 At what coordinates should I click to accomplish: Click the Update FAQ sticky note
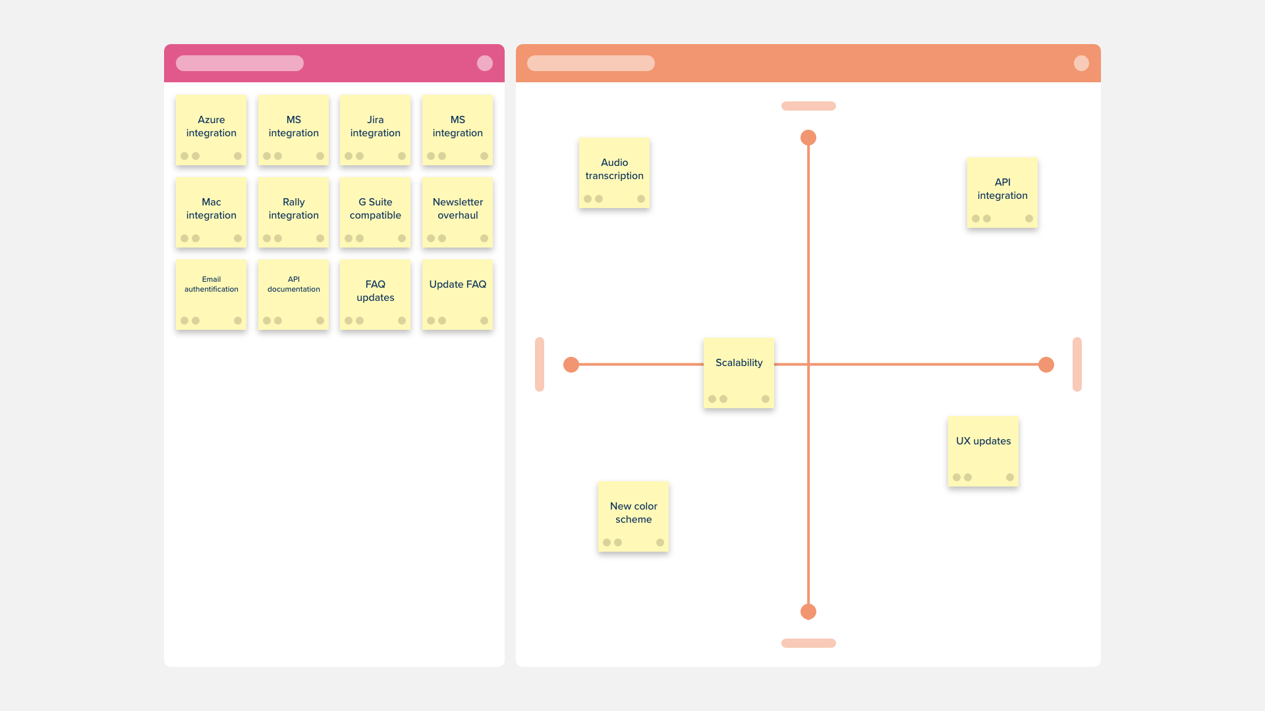pos(457,294)
